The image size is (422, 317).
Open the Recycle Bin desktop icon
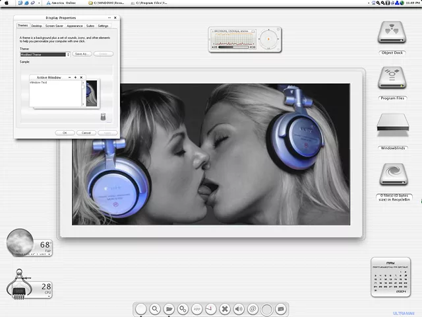392,174
